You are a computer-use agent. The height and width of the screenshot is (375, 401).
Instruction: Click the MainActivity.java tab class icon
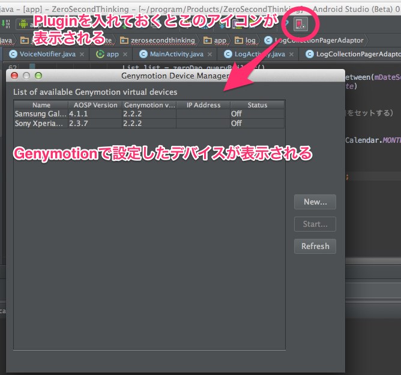[x=143, y=54]
